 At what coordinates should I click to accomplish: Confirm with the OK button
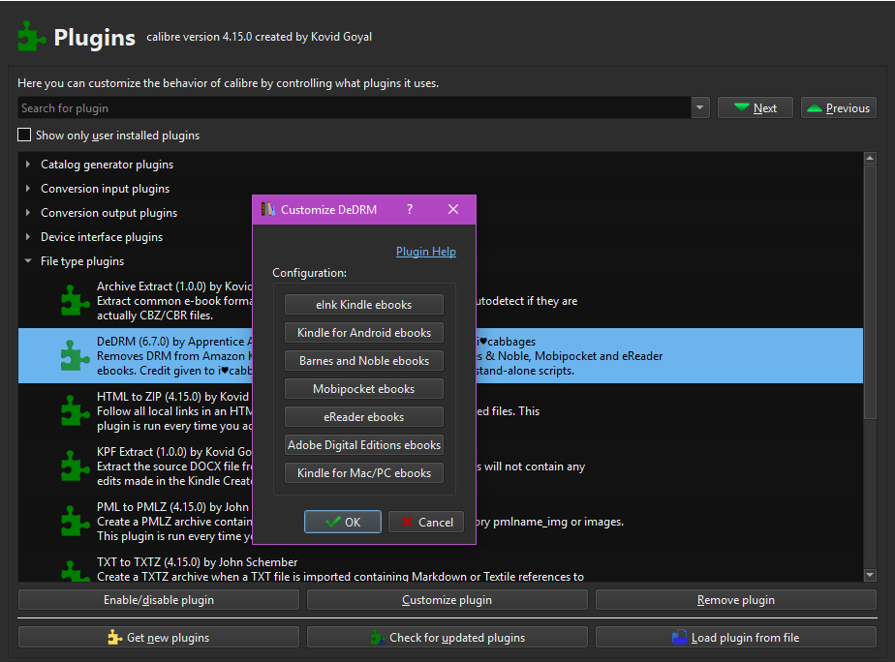tap(343, 522)
